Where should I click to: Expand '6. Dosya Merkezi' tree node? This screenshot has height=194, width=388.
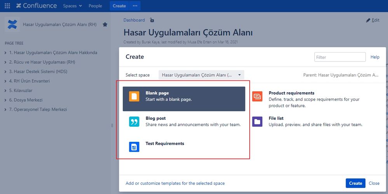pos(5,100)
